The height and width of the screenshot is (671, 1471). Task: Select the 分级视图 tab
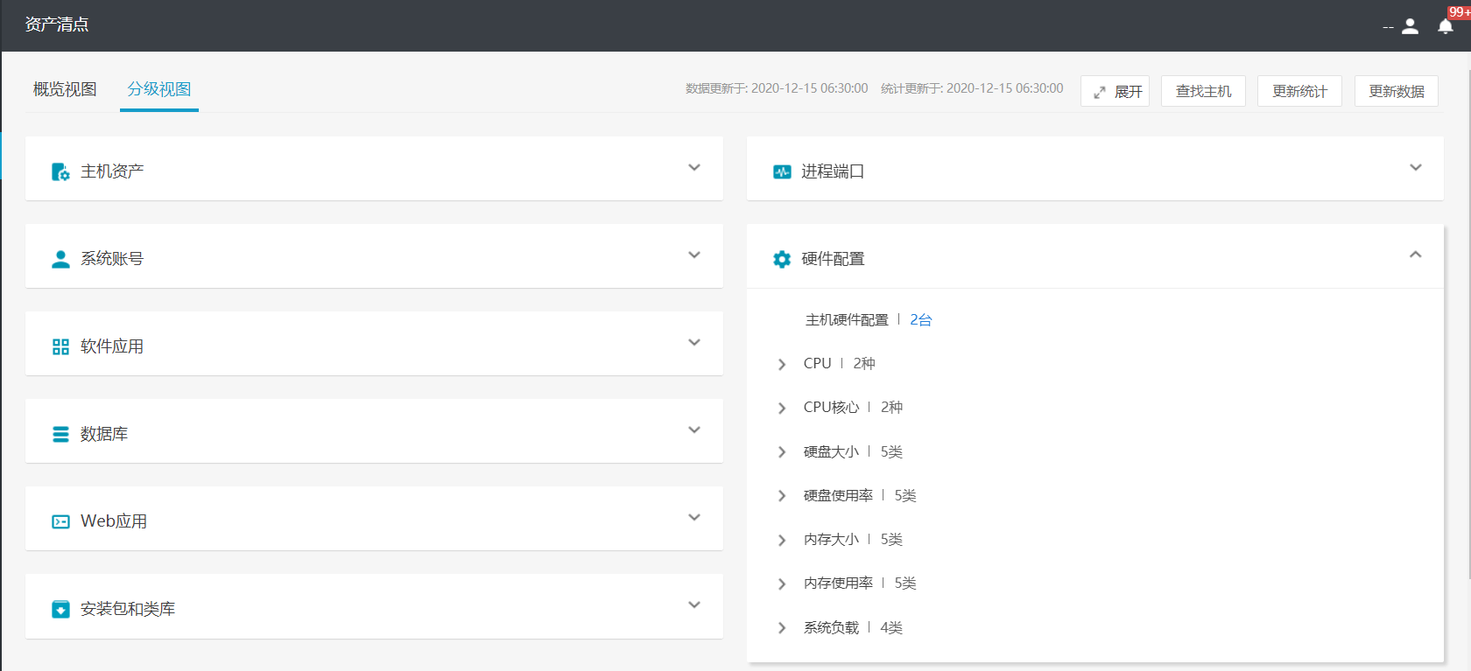pyautogui.click(x=159, y=89)
